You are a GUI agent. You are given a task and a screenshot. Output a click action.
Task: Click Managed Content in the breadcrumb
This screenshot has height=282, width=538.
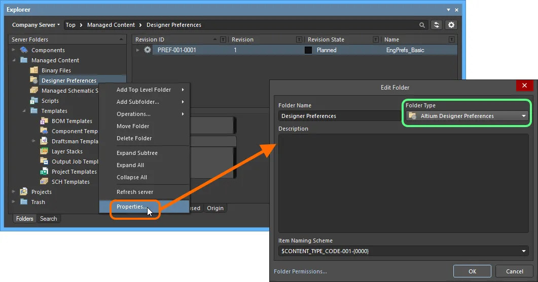coord(111,25)
